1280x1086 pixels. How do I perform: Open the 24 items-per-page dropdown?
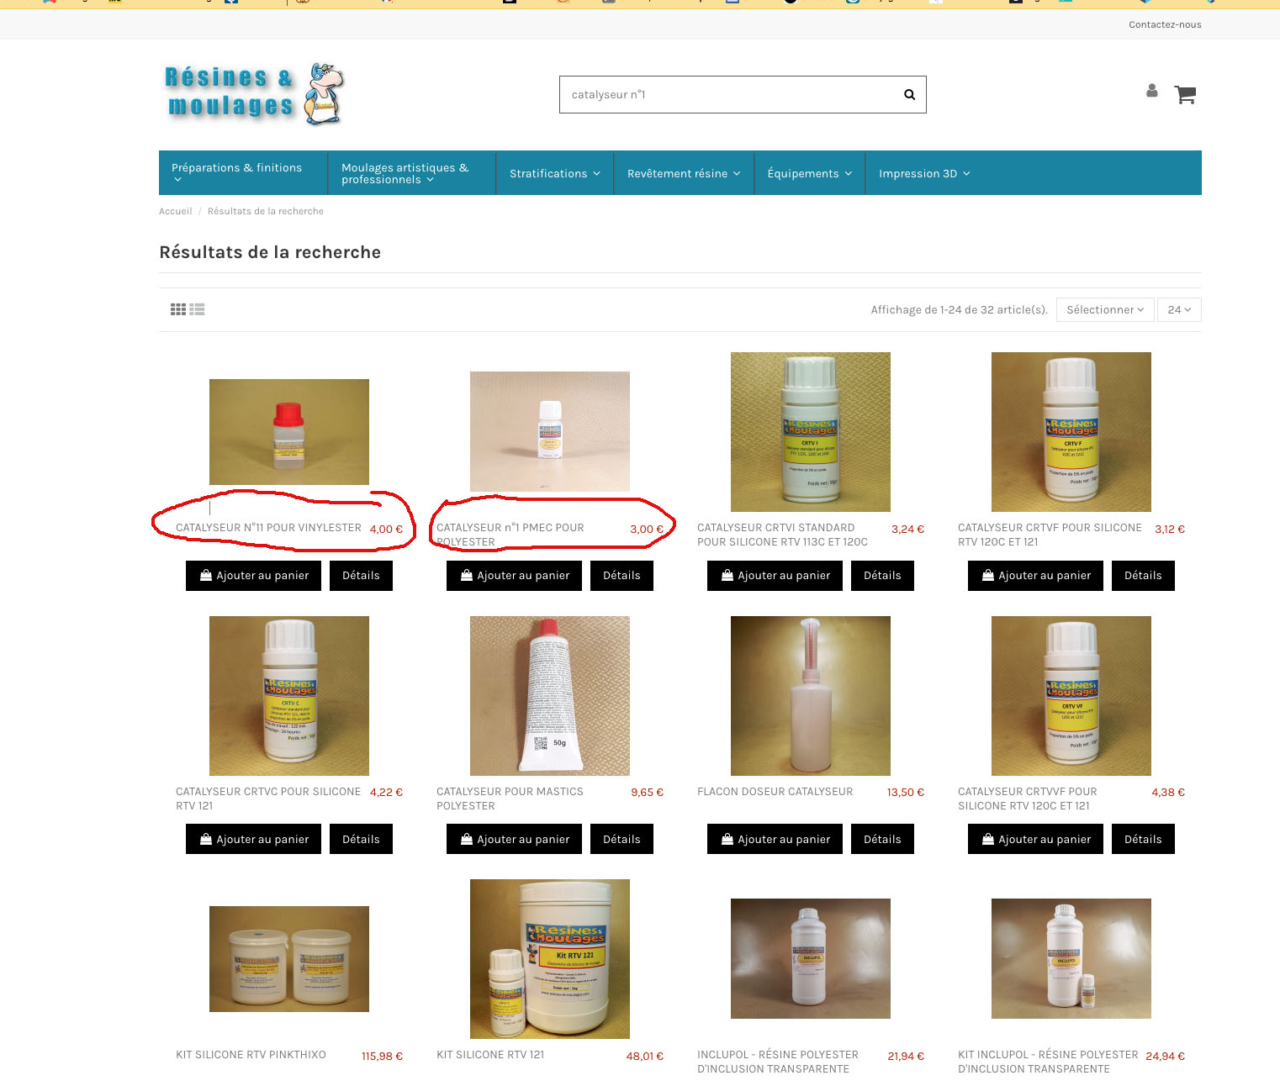[x=1179, y=309]
